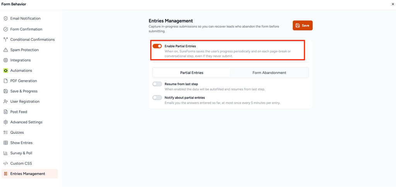
Task: Select Post Feed in the sidebar
Action: (29, 112)
